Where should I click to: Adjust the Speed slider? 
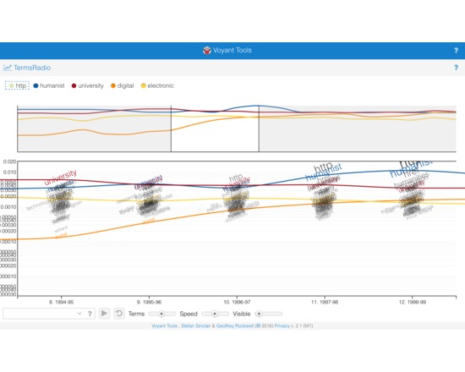coord(215,314)
